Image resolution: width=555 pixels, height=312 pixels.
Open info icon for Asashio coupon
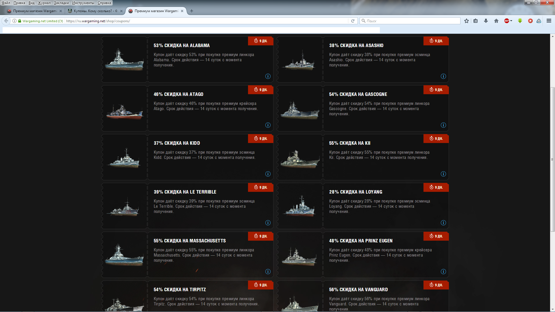point(443,76)
